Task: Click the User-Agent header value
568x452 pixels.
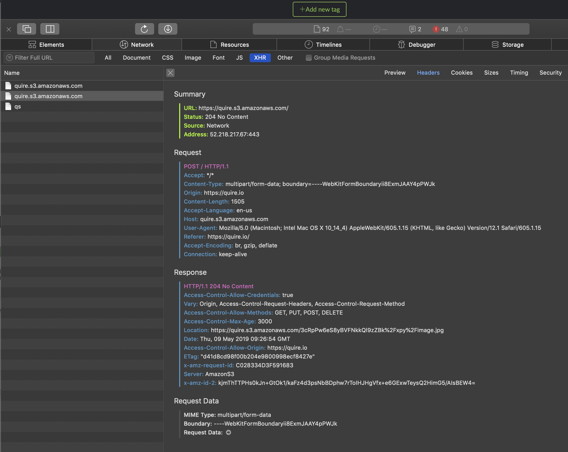Action: pos(380,228)
